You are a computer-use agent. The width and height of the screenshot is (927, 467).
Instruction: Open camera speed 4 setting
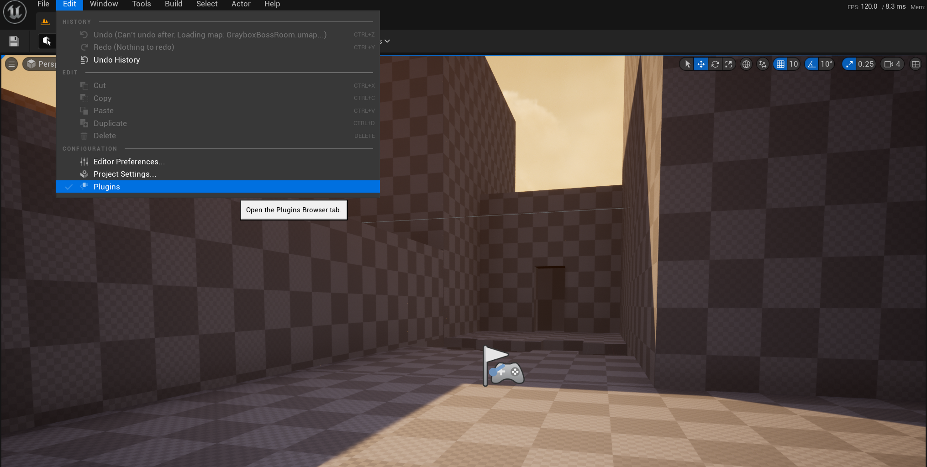click(x=892, y=64)
